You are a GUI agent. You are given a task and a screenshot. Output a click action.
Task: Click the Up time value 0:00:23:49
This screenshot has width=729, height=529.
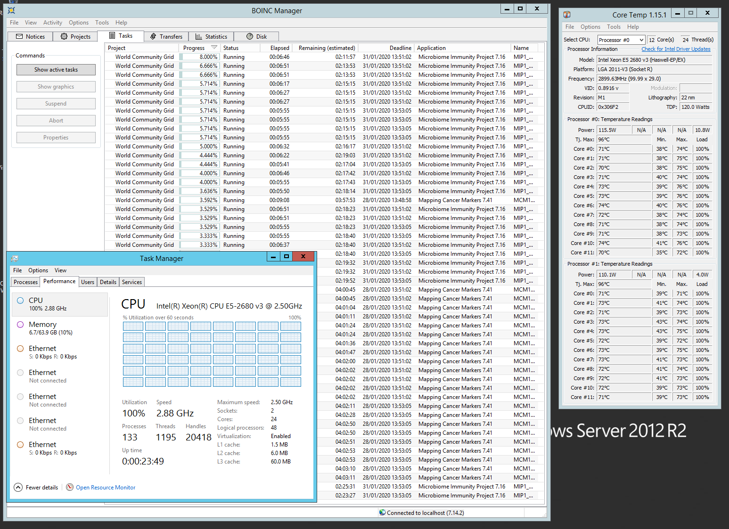tap(143, 461)
